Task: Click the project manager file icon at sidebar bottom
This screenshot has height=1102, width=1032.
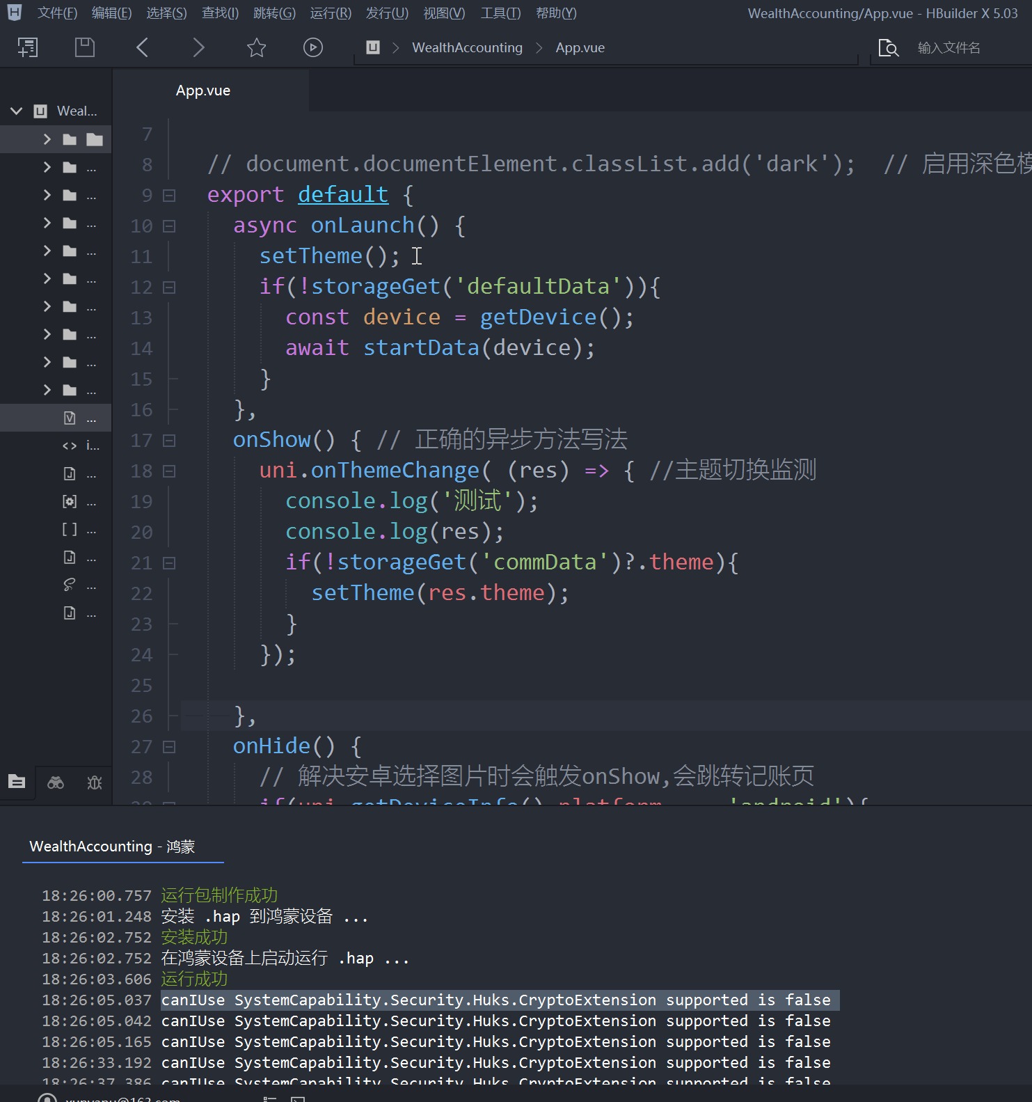Action: click(x=17, y=782)
